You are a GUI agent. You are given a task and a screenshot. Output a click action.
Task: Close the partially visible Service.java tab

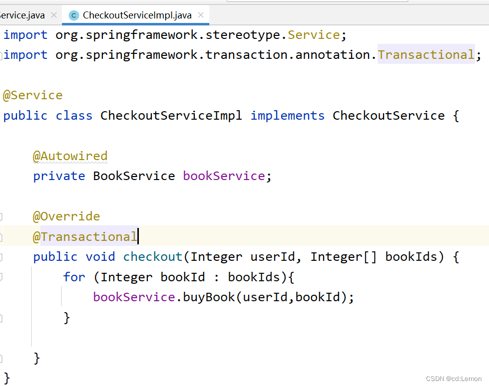click(54, 15)
